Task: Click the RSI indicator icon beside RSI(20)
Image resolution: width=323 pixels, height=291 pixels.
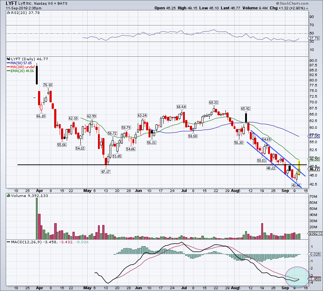Action: [9, 13]
